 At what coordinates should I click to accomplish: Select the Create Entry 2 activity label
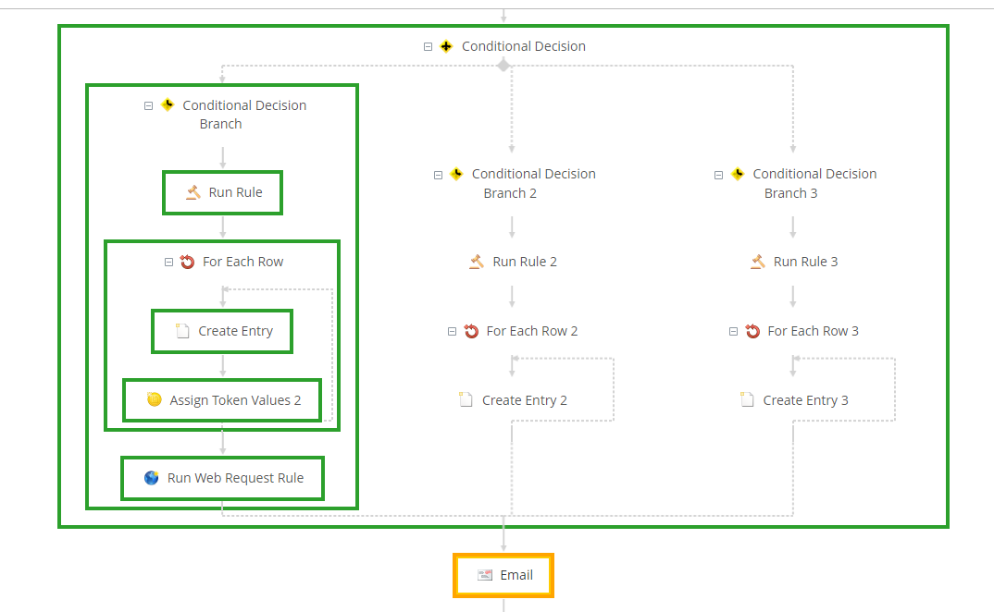pos(524,400)
